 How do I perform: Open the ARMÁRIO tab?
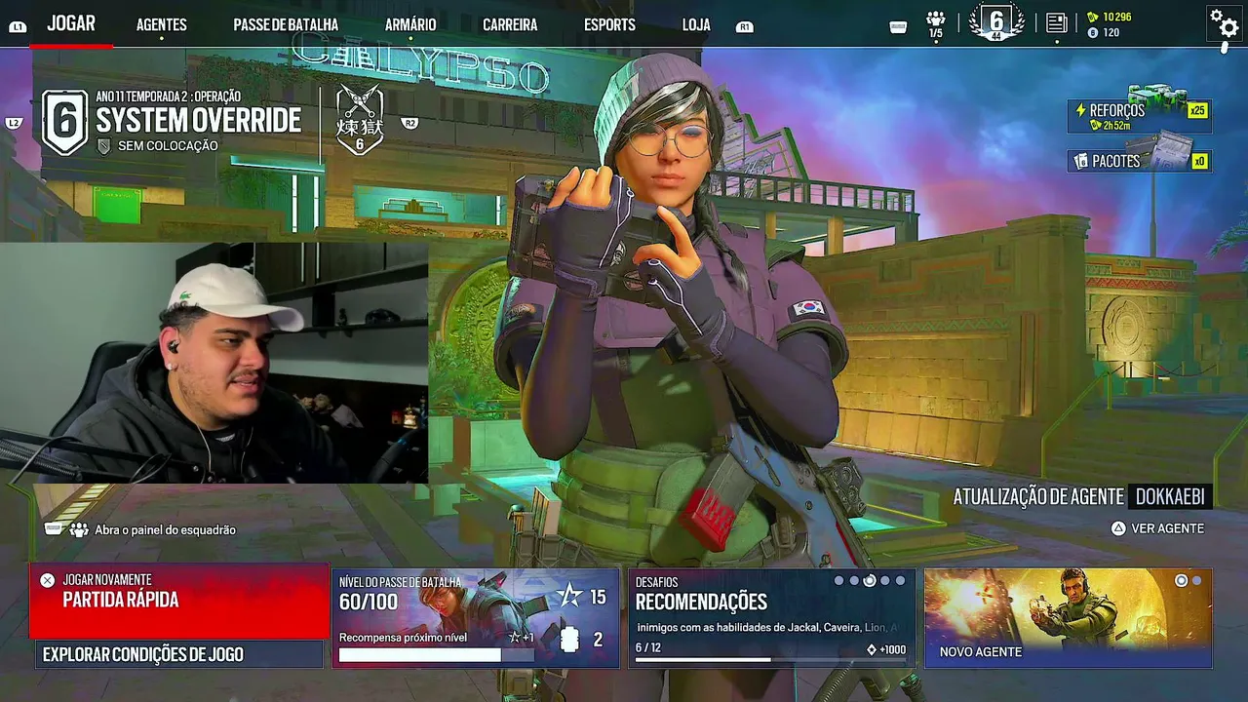click(x=410, y=25)
